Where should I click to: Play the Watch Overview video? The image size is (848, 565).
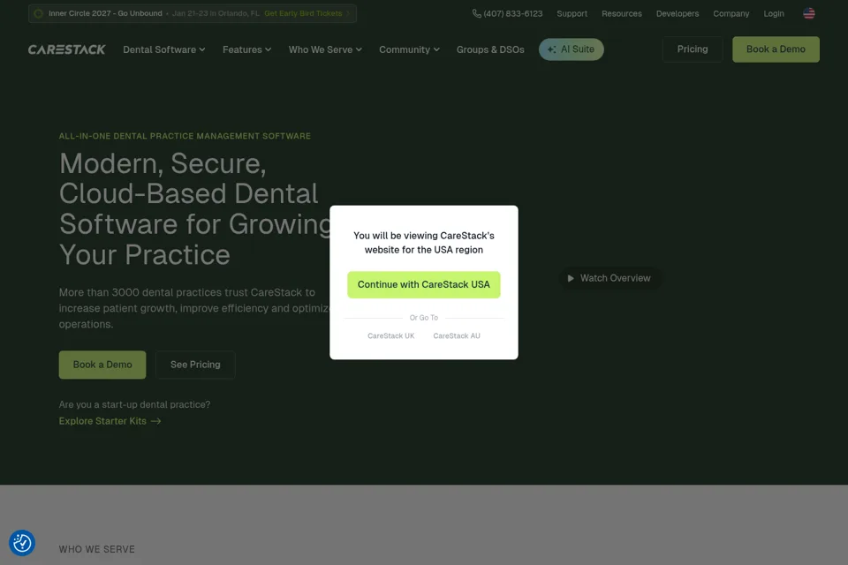(x=609, y=278)
